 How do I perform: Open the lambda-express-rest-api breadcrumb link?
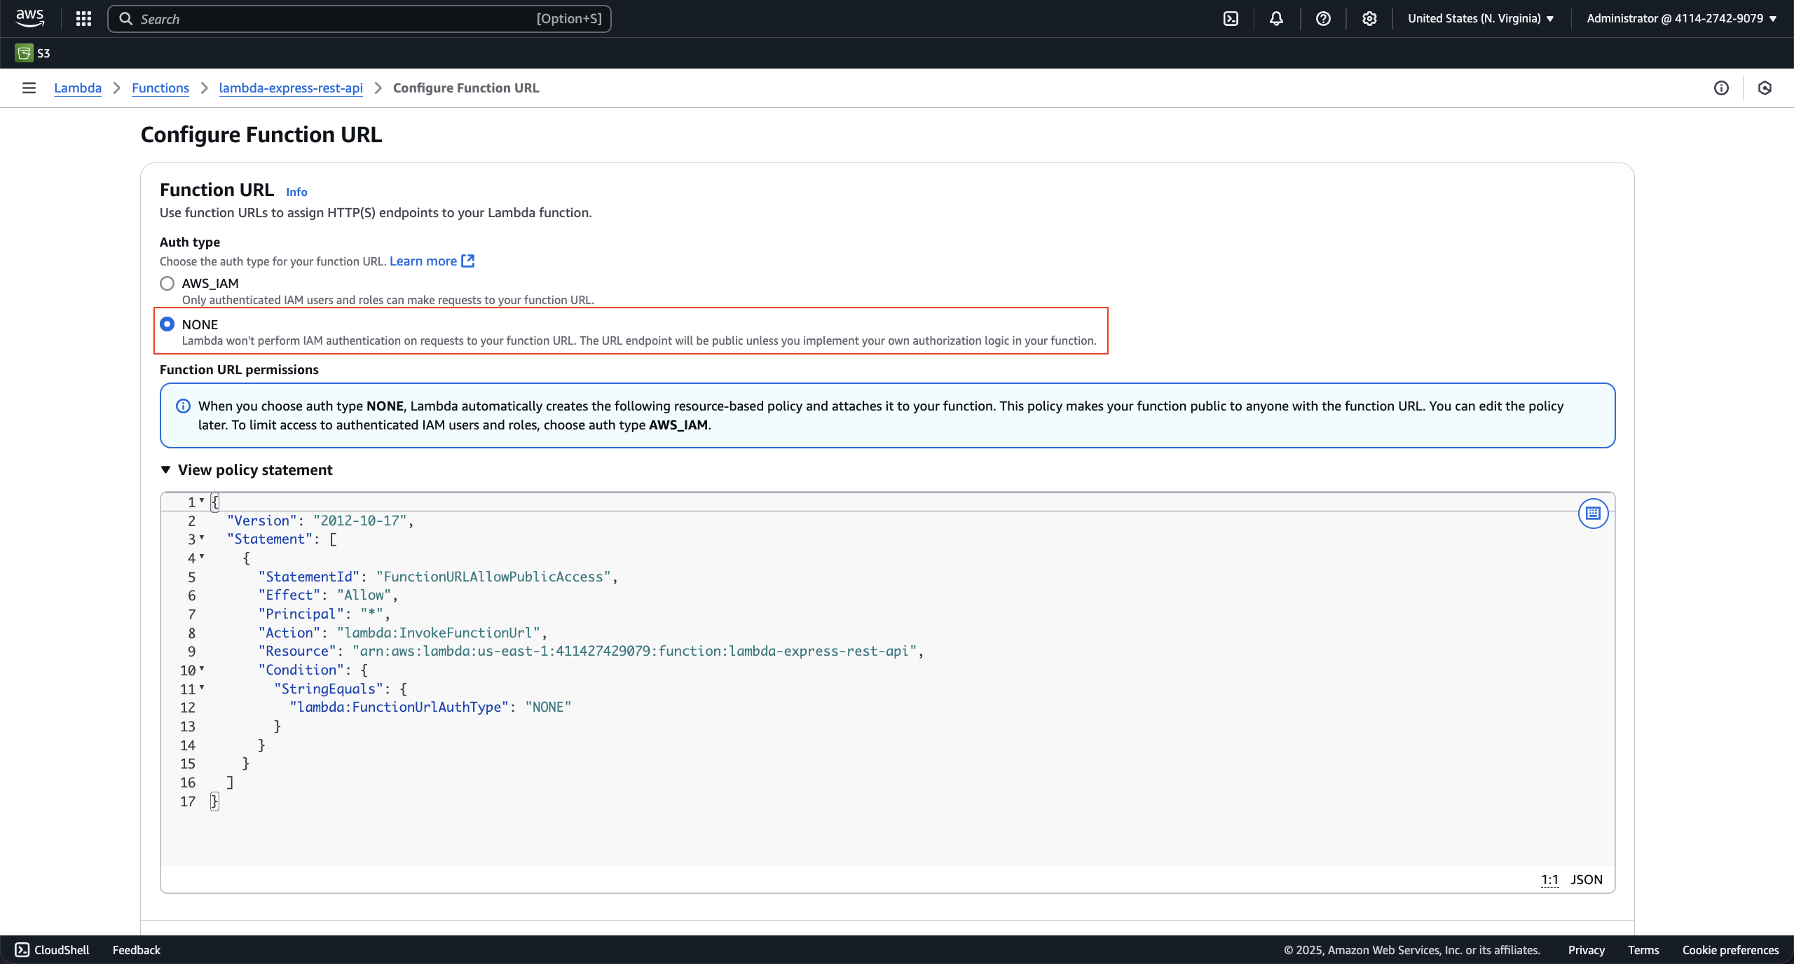coord(291,88)
